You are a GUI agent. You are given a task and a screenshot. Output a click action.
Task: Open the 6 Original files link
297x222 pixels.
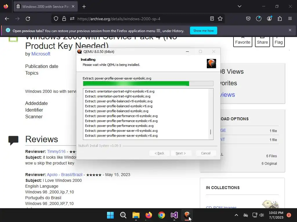coord(269,164)
